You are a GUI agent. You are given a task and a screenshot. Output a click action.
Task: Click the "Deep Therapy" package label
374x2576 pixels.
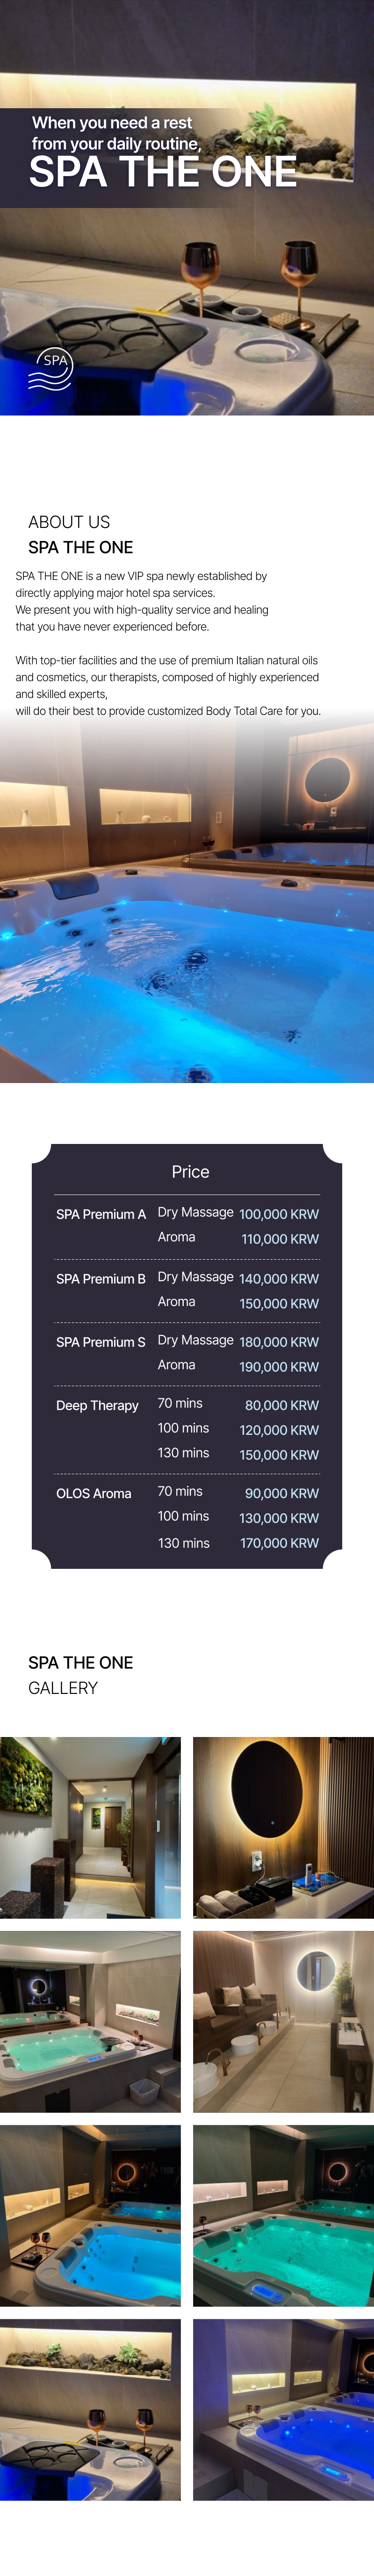pyautogui.click(x=97, y=1405)
